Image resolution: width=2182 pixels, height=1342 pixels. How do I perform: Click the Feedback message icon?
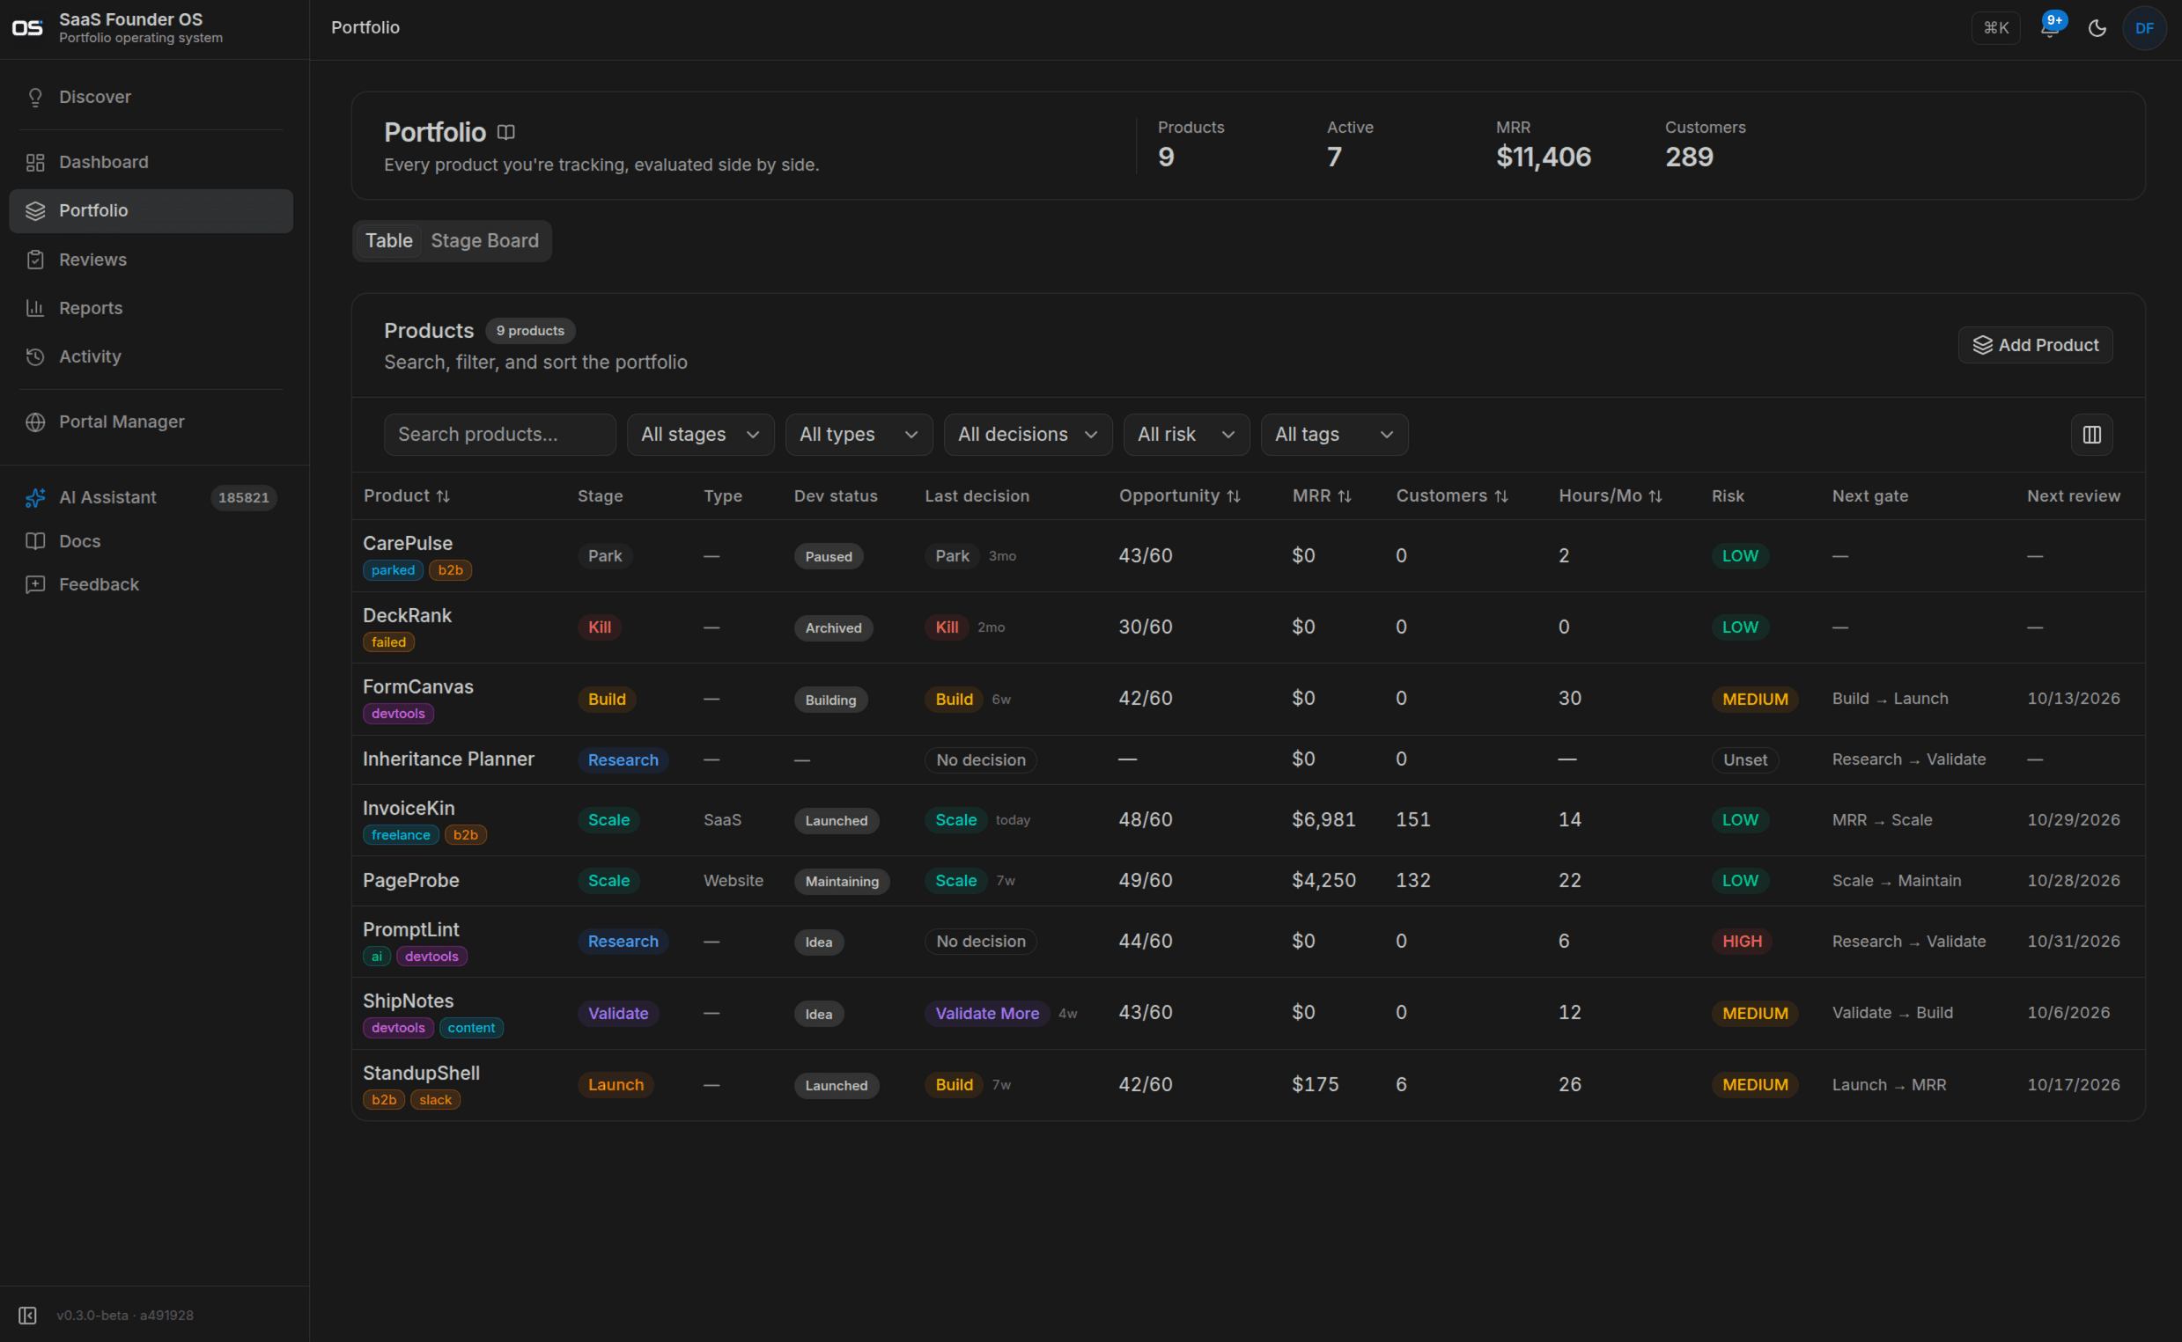point(35,585)
